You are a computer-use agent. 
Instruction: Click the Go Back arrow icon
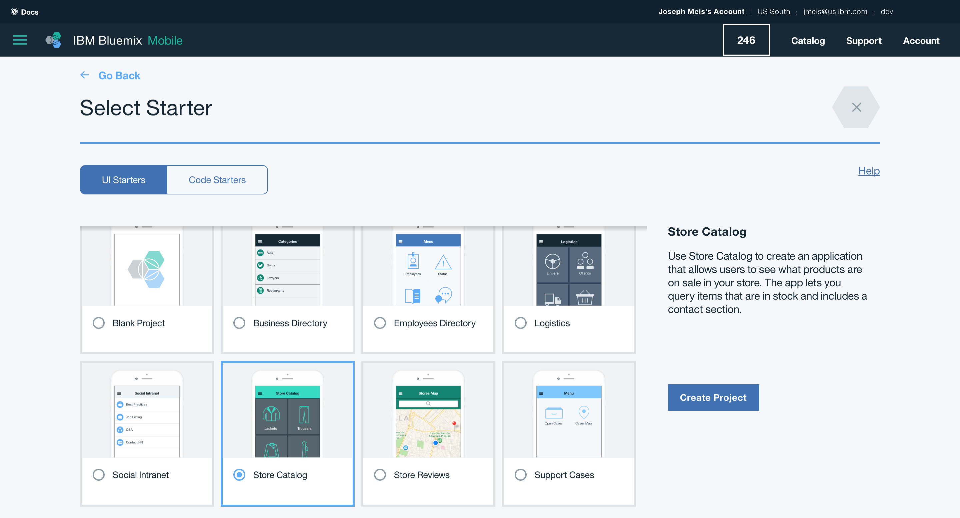85,75
